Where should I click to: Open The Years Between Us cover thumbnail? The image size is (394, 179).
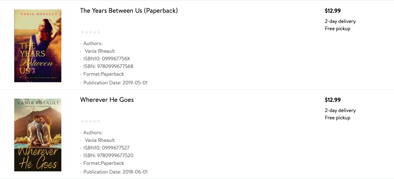click(x=38, y=46)
